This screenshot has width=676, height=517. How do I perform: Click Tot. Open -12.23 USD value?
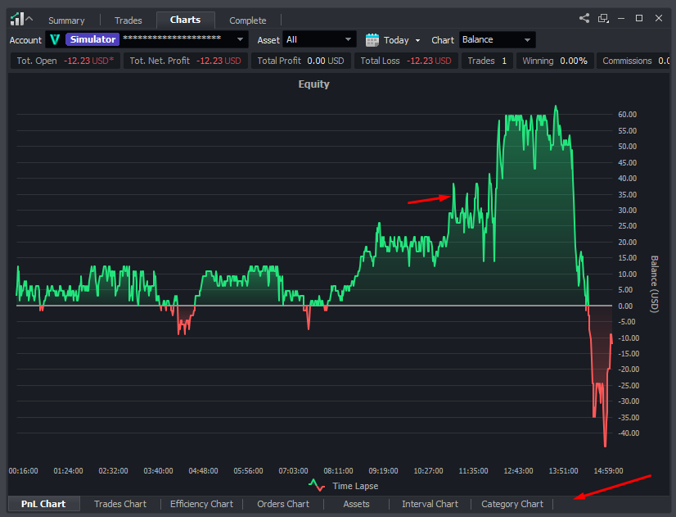pyautogui.click(x=65, y=61)
